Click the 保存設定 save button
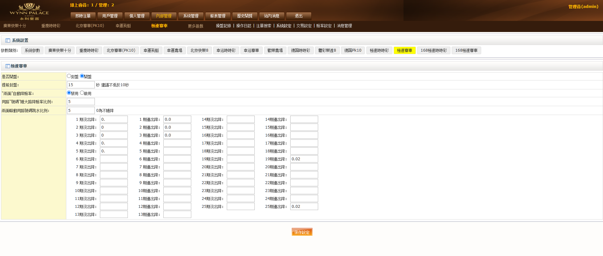Screen dimensions: 603x256 tap(302, 232)
